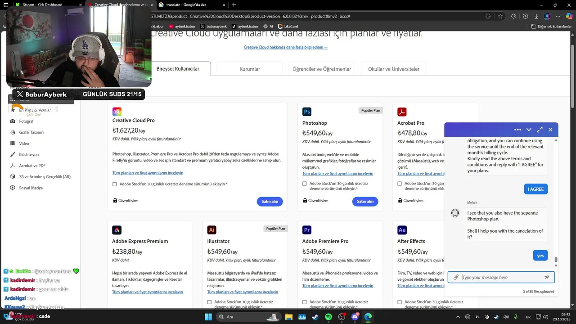Click the microphone icon in system tray
Screen dimensions: 576x324
pyautogui.click(x=516, y=317)
